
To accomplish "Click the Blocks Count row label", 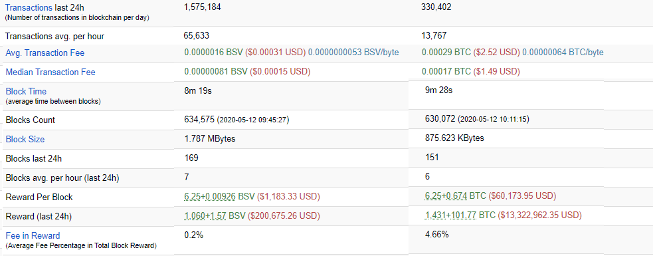I will pos(31,120).
